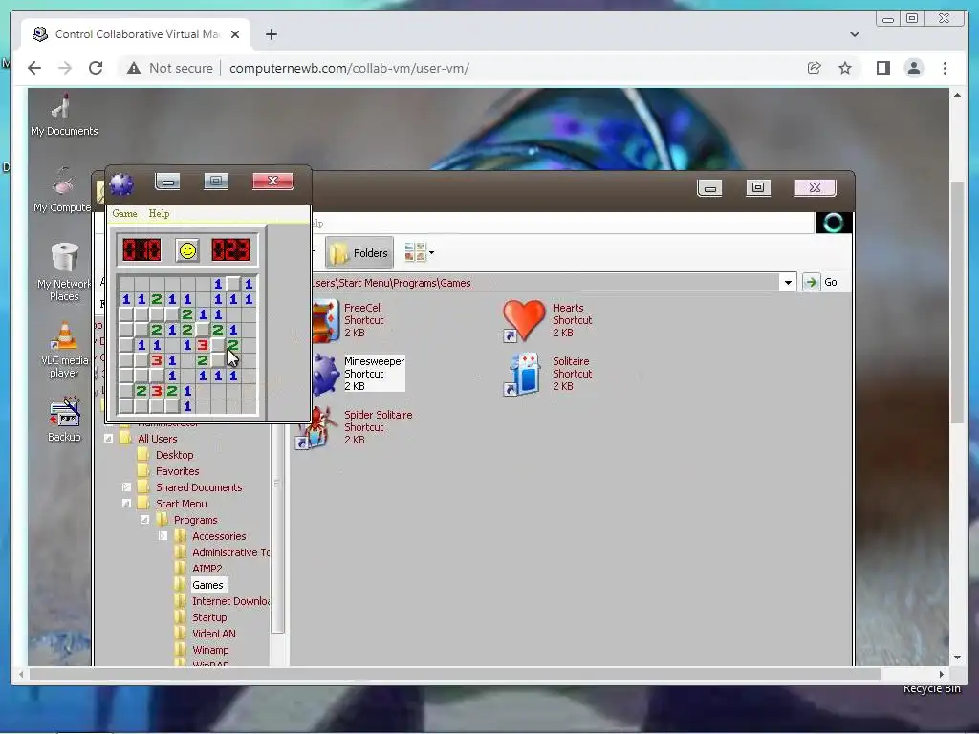
Task: Toggle the Folders pane button in Explorer
Action: [x=359, y=252]
